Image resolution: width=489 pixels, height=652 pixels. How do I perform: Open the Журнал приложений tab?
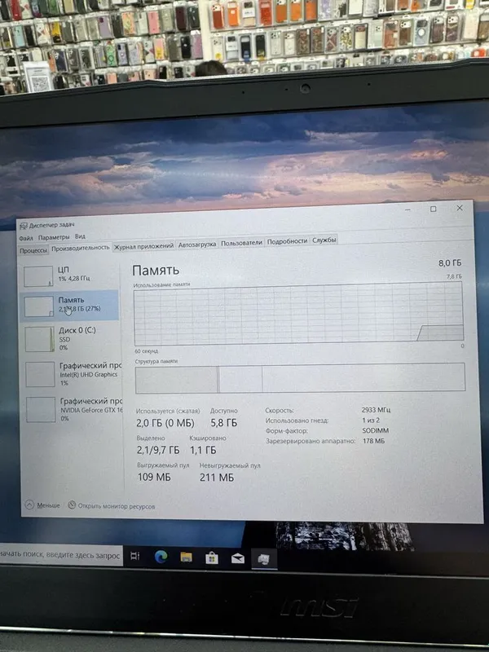[x=144, y=246]
